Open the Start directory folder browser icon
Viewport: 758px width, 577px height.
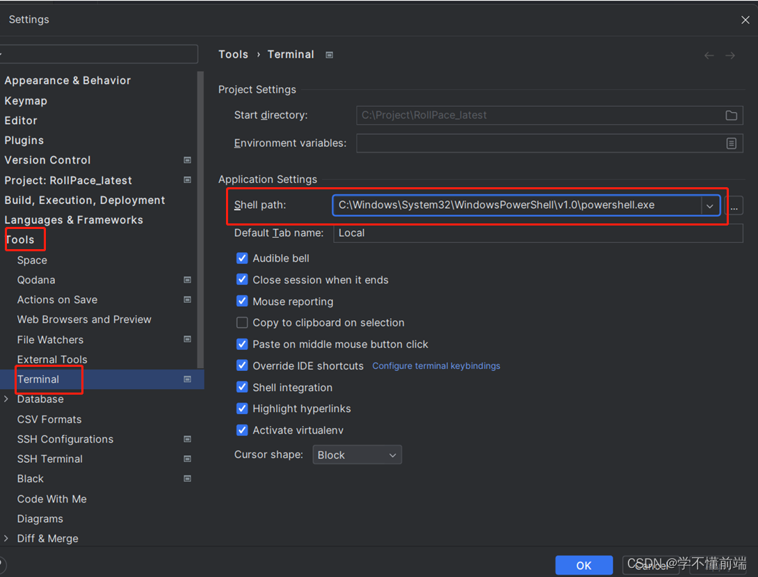[x=731, y=115]
